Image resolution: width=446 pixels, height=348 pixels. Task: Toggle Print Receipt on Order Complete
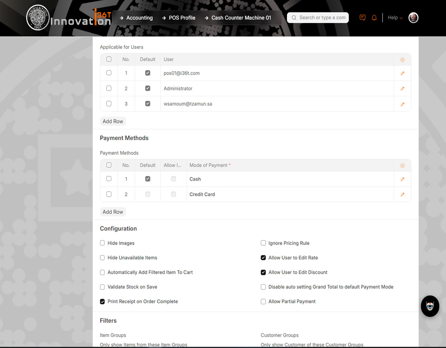pyautogui.click(x=102, y=301)
